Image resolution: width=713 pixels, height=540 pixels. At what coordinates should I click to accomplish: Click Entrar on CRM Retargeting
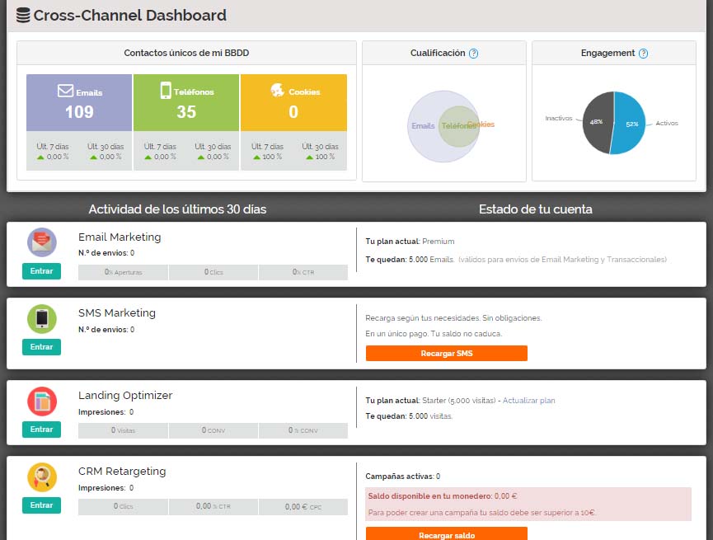(x=40, y=505)
